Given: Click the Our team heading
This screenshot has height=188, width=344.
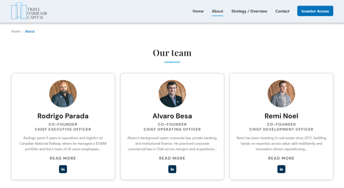Looking at the screenshot, I should [x=172, y=53].
